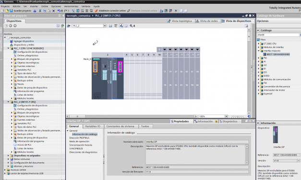Open the Herramientas menu
This screenshot has width=301, height=180.
71,6
